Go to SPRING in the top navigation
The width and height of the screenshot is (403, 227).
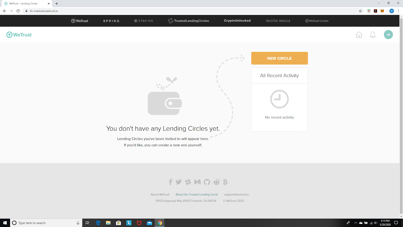click(x=111, y=21)
